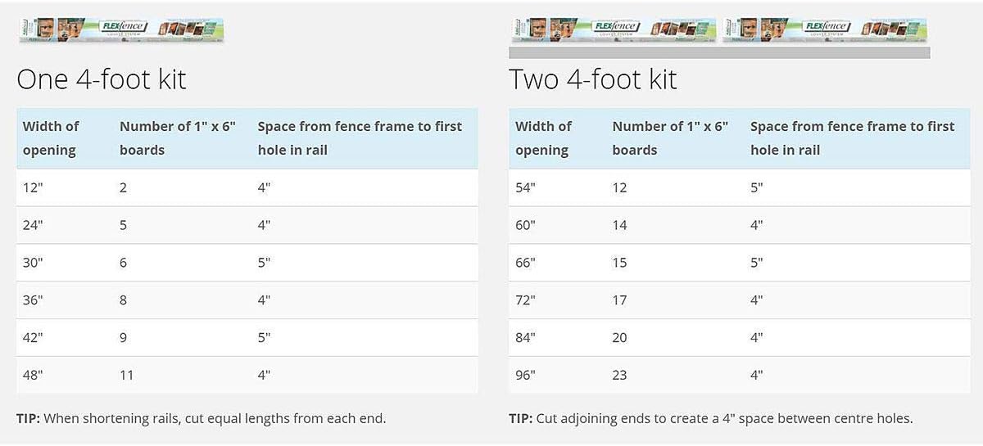Click "Width of opening" header in right table

pyautogui.click(x=543, y=138)
